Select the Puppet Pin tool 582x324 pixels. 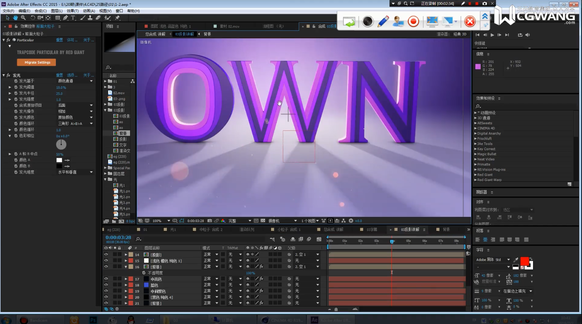click(117, 18)
